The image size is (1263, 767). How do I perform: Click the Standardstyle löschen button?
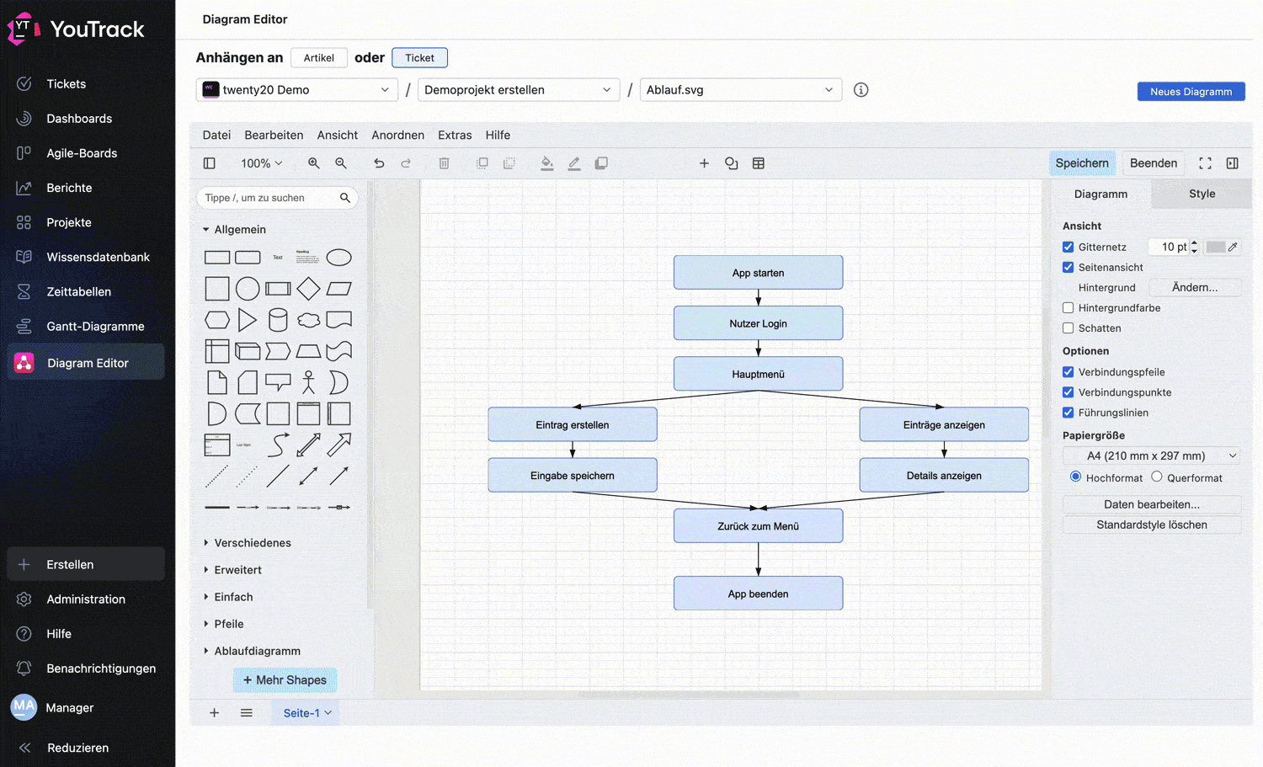[x=1152, y=525]
